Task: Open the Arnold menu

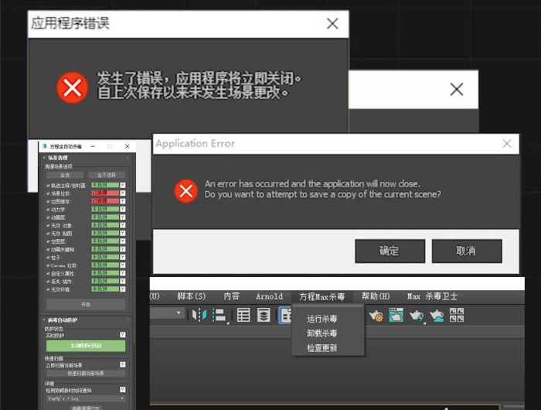Action: [269, 296]
